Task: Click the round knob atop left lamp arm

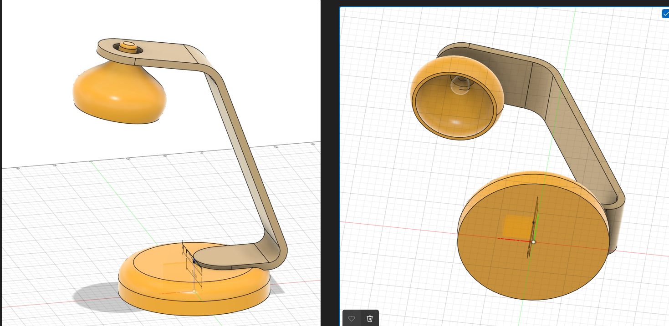Action: 128,46
